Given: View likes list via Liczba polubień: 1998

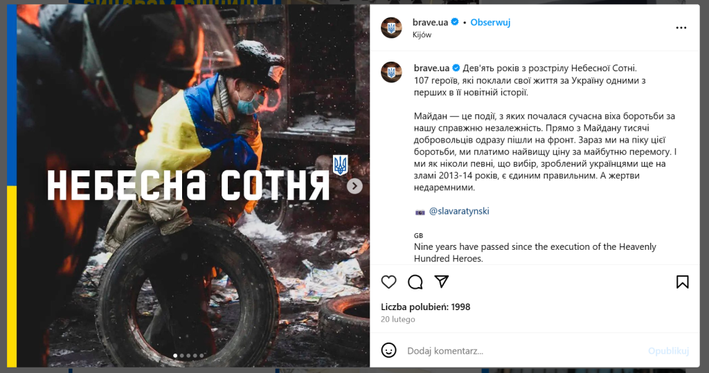Looking at the screenshot, I should tap(426, 307).
